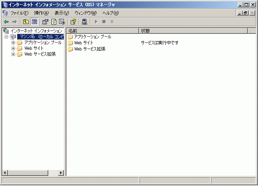Sort by 名前 column header
The width and height of the screenshot is (258, 186).
pyautogui.click(x=103, y=31)
